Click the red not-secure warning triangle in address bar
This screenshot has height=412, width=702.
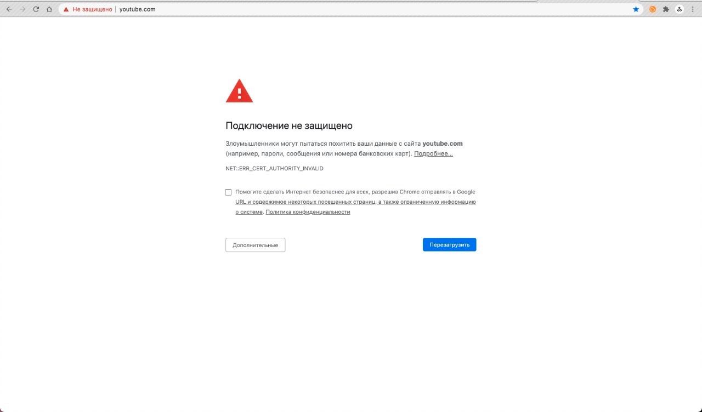coord(66,9)
